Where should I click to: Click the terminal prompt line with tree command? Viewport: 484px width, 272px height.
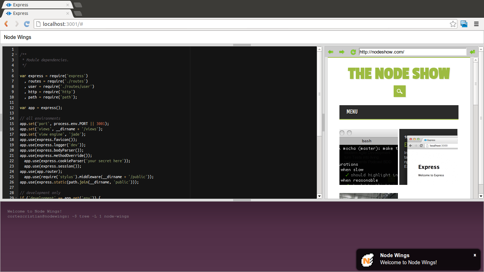tap(68, 216)
